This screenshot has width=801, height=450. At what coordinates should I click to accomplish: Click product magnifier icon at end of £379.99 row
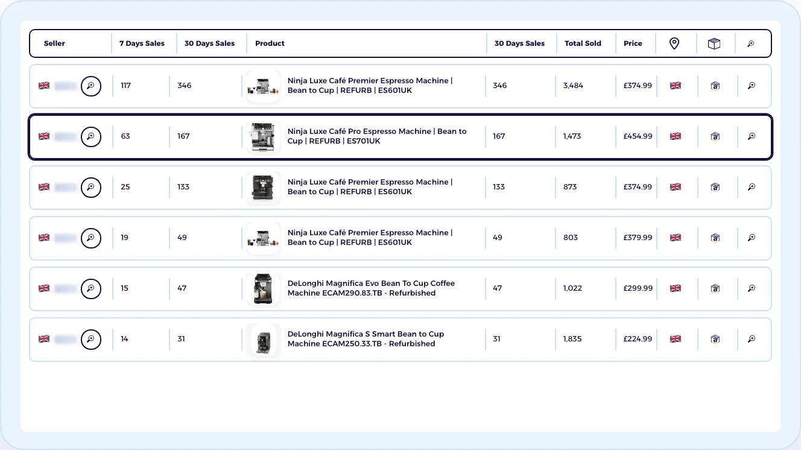[752, 238]
